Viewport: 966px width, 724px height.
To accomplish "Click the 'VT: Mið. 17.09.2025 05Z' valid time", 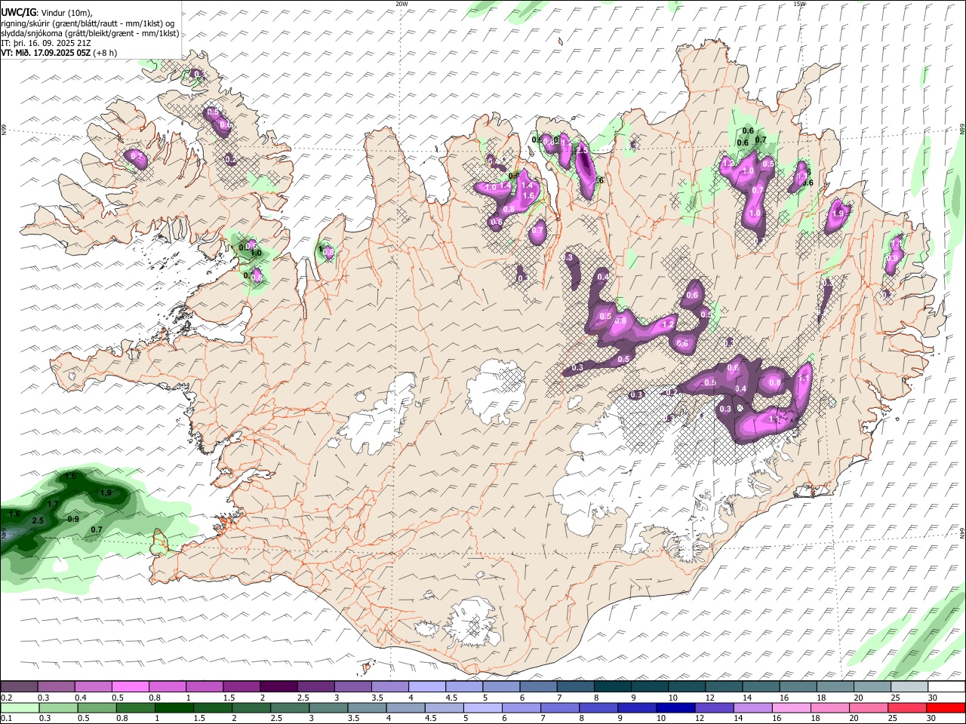I will point(45,53).
